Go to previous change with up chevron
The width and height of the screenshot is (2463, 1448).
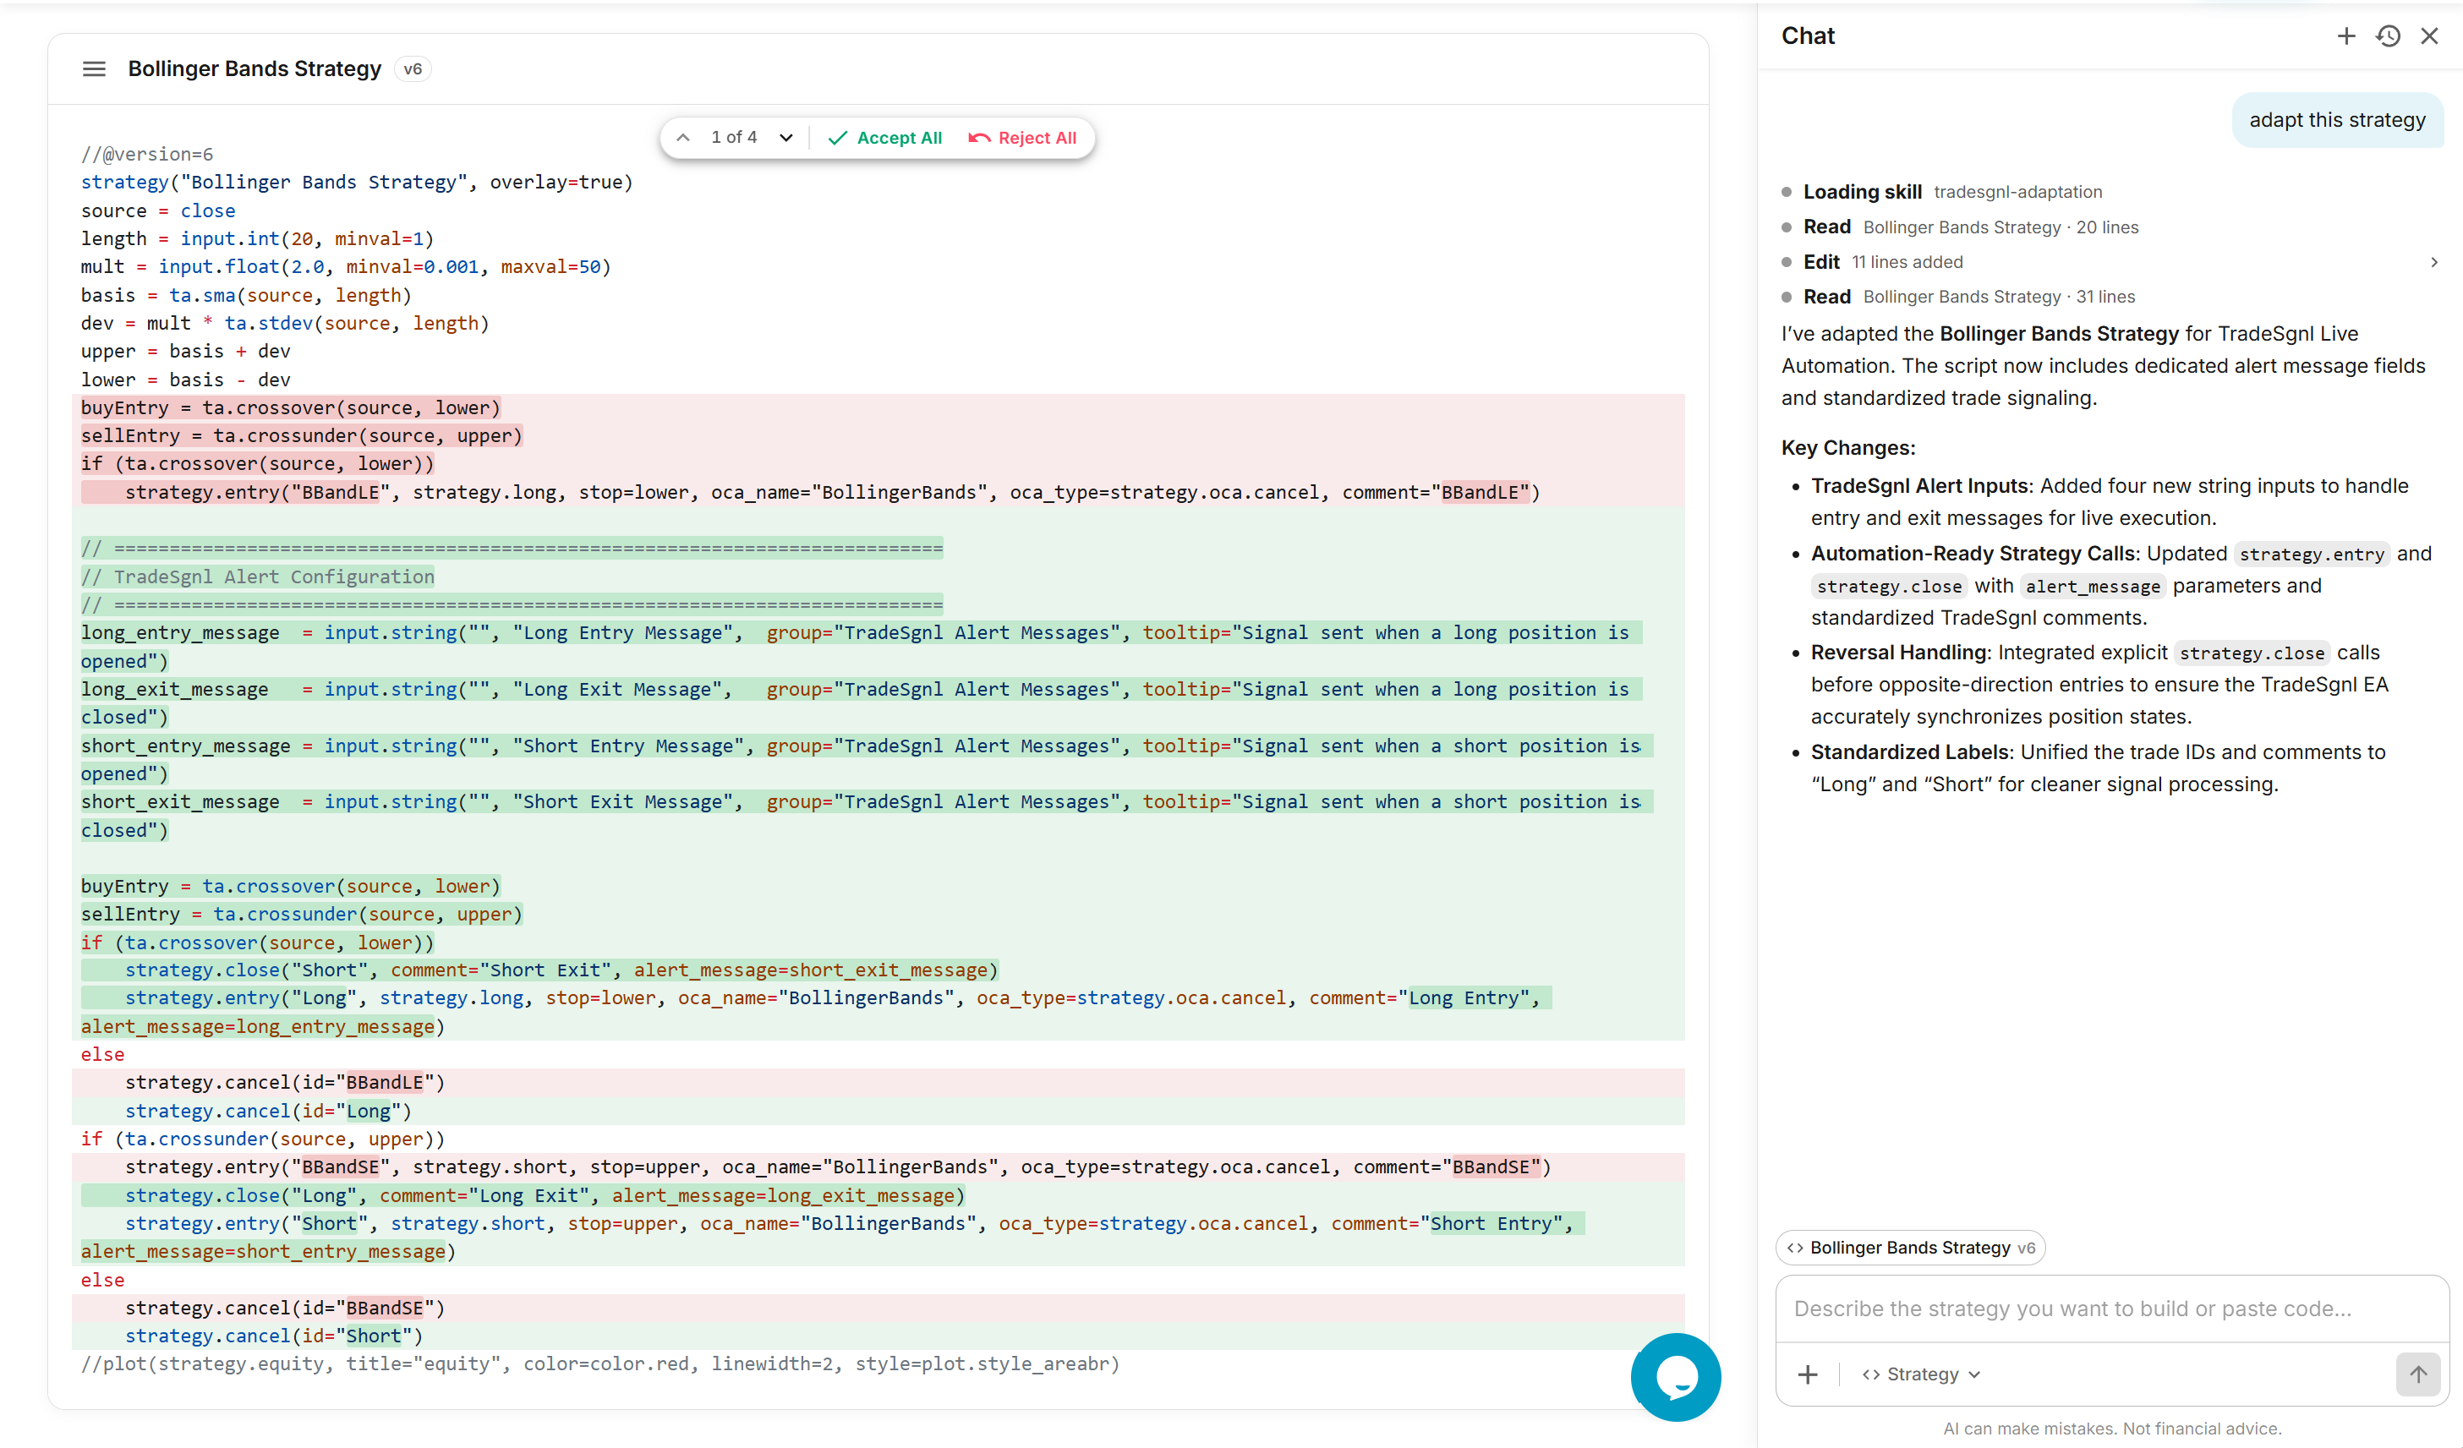(683, 138)
